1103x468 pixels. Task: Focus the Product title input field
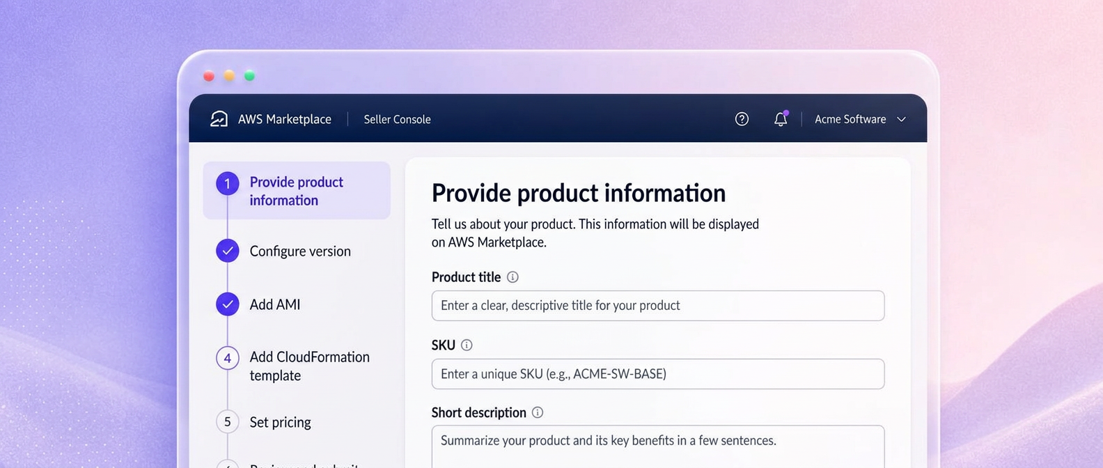pyautogui.click(x=658, y=306)
